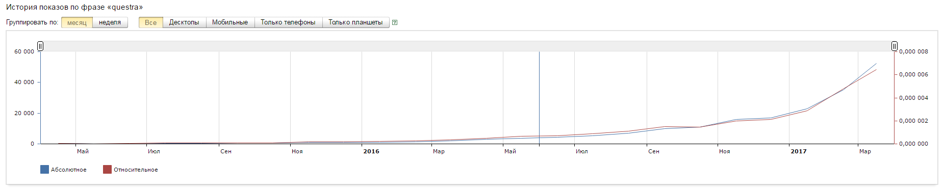Image resolution: width=944 pixels, height=190 pixels.
Task: Open the help question mark icon
Action: [395, 22]
